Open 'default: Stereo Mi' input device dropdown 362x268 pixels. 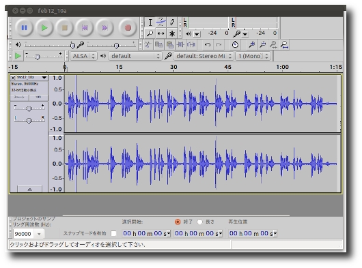204,56
